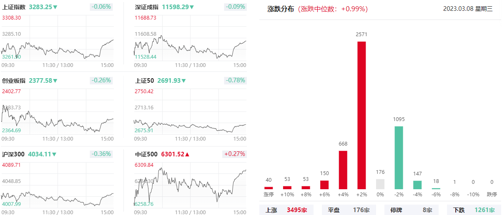The height and width of the screenshot is (215, 502).
Task: Select the green -2% bar with 1095
Action: click(399, 158)
